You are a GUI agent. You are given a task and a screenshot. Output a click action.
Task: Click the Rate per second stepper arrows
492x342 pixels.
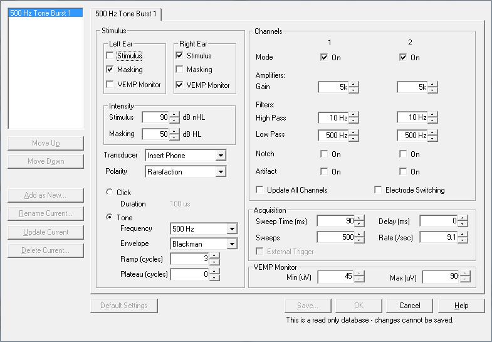click(x=462, y=237)
